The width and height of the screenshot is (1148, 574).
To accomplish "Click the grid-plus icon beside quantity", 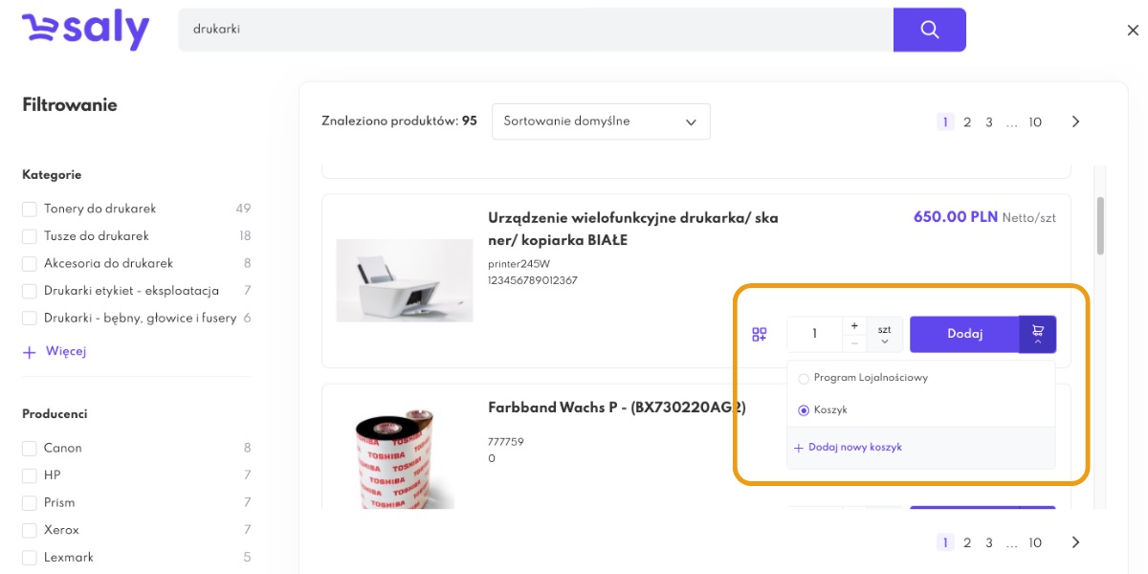I will click(760, 334).
